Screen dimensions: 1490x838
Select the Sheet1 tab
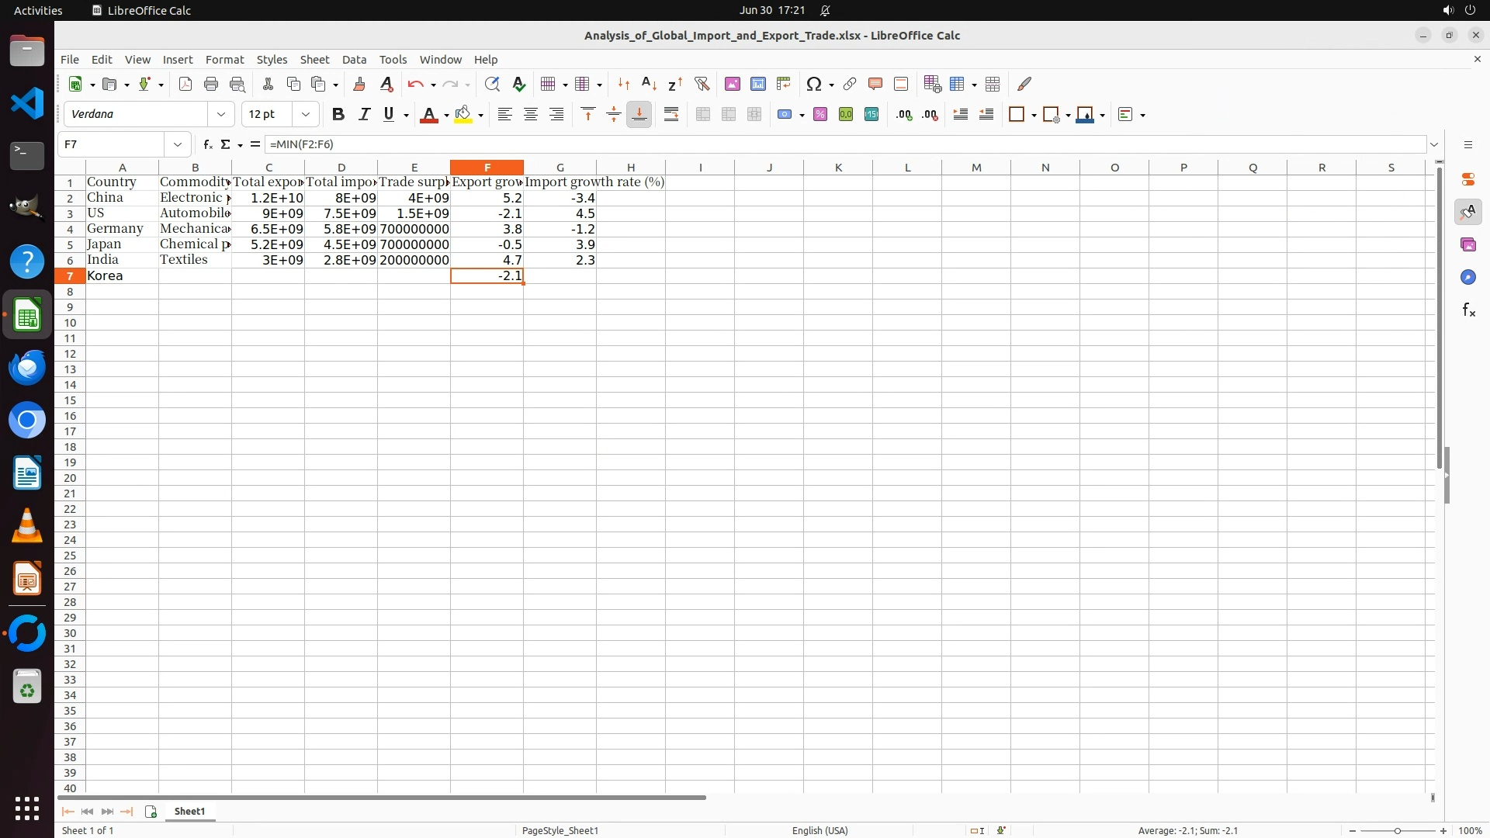[x=189, y=811]
